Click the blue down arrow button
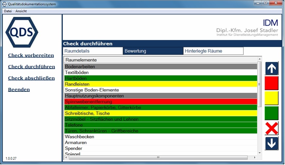This screenshot has height=165, width=285. pyautogui.click(x=272, y=143)
